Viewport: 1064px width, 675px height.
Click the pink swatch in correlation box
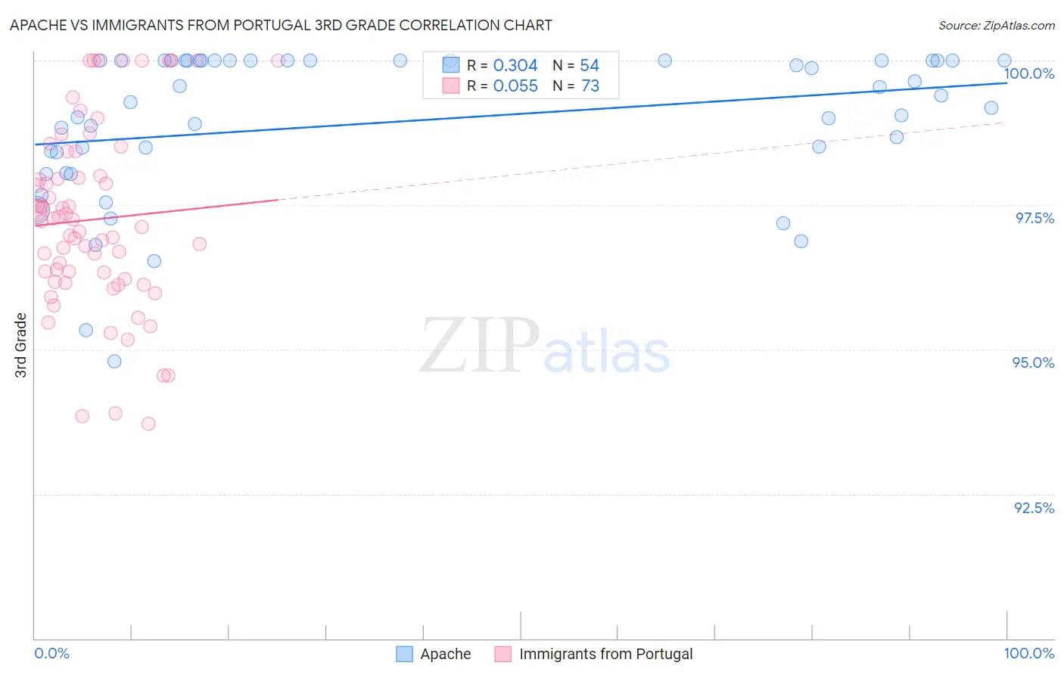(451, 86)
